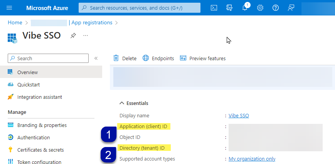This screenshot has width=335, height=164.
Task: Click the Token configuration bars icon
Action: coord(10,161)
